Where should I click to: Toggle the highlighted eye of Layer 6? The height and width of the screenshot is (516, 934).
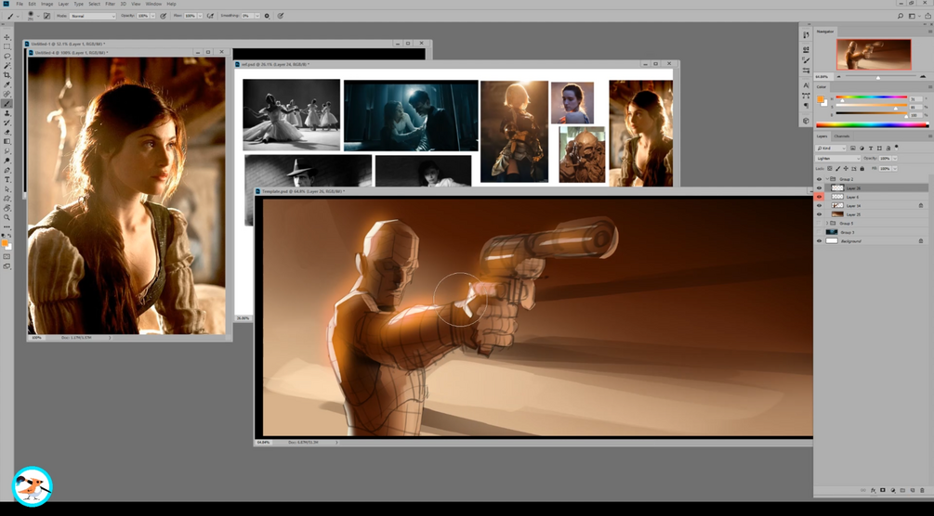pyautogui.click(x=819, y=197)
